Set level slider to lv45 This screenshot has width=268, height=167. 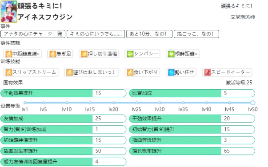(229, 103)
